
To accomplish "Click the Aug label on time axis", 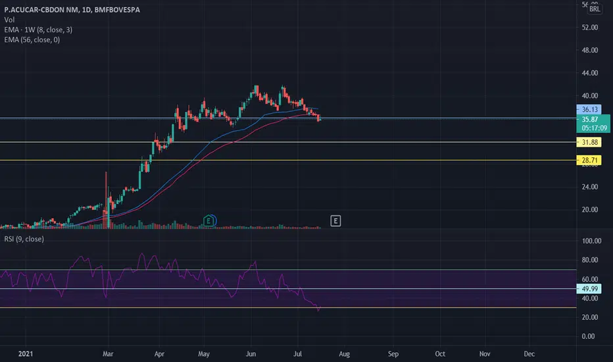I will (x=345, y=354).
